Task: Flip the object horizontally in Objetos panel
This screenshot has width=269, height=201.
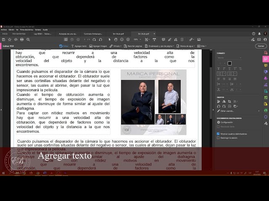Action: [x=224, y=101]
